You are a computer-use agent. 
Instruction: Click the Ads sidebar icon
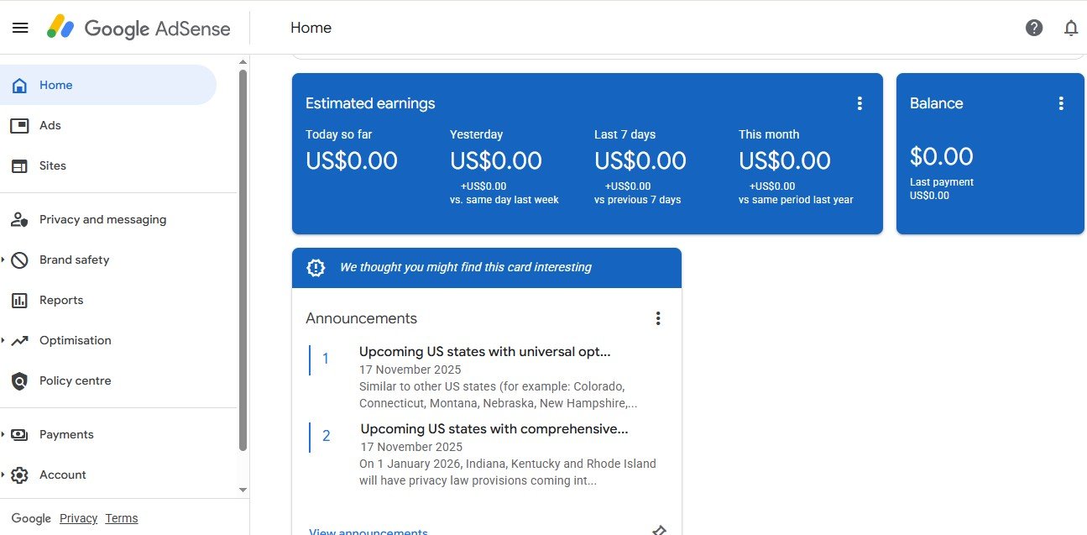[x=19, y=125]
